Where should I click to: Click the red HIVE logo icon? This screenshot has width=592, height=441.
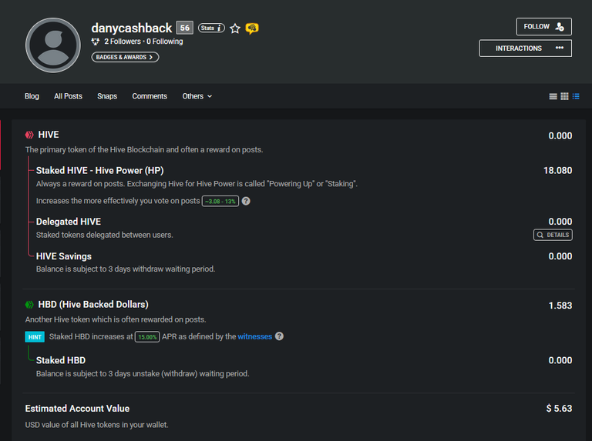[29, 135]
